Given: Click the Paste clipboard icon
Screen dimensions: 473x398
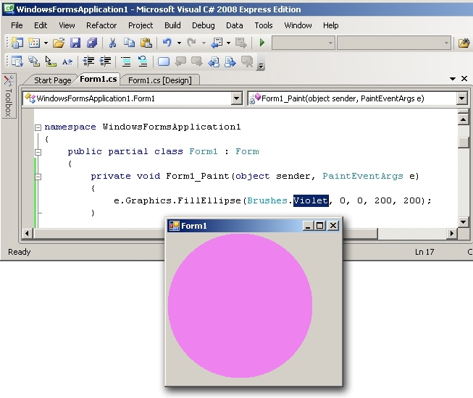Looking at the screenshot, I should (146, 43).
